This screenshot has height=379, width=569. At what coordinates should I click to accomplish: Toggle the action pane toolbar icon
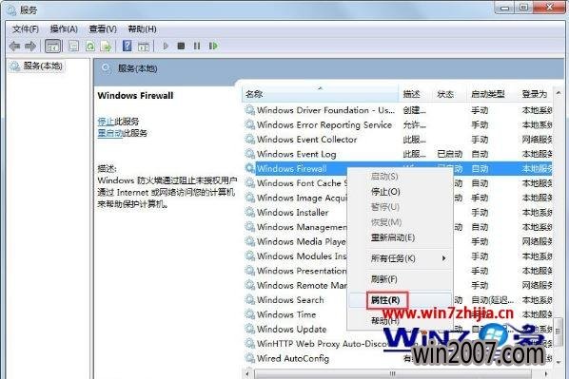tap(144, 47)
